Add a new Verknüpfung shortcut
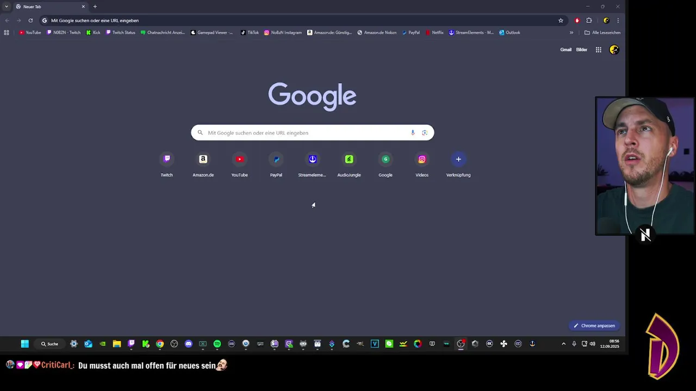The width and height of the screenshot is (696, 391). tap(458, 165)
